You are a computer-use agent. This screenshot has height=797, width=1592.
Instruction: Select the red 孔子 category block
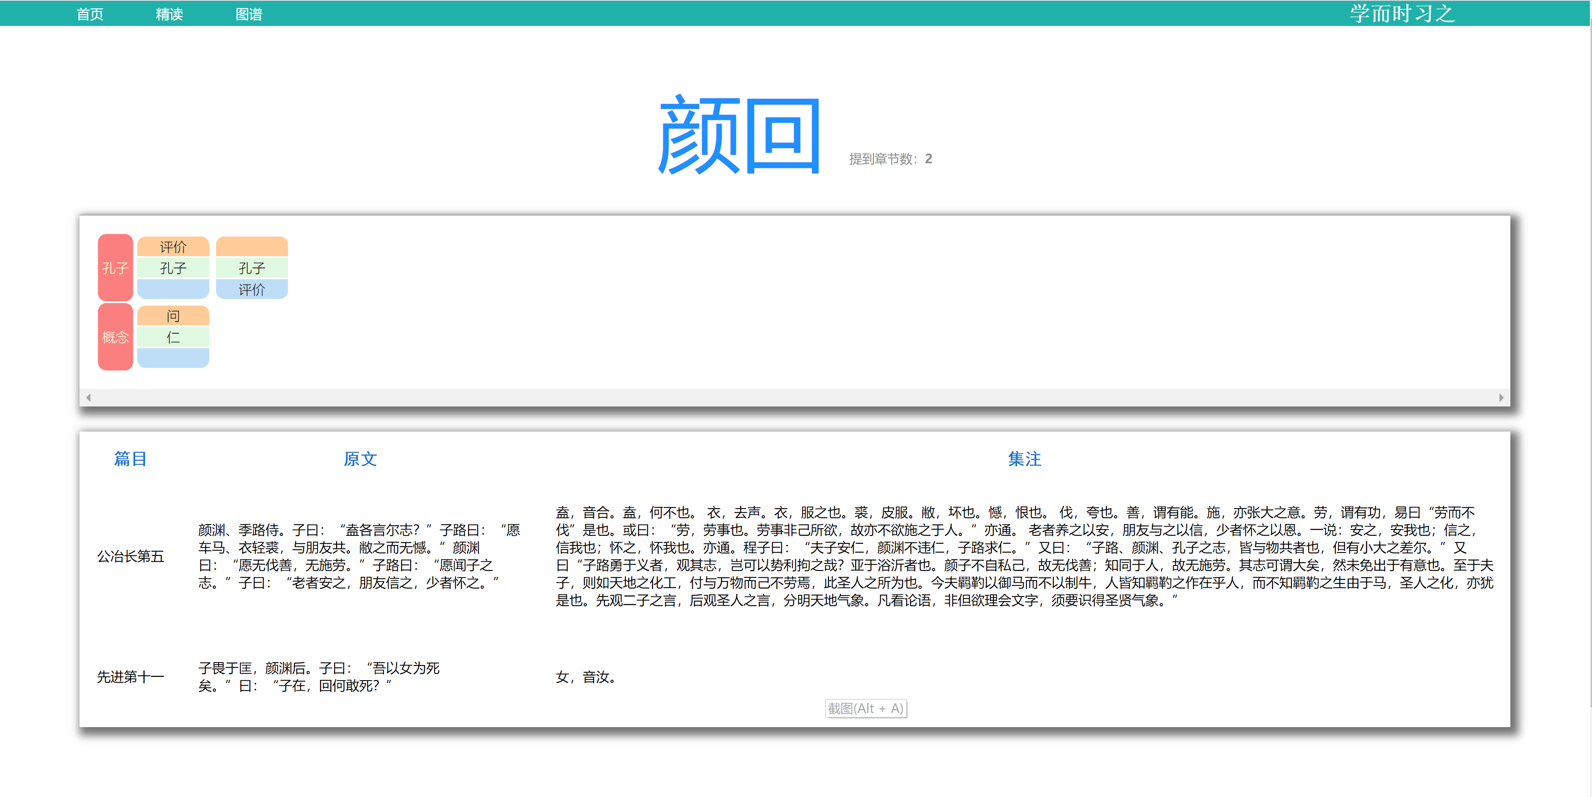[115, 267]
